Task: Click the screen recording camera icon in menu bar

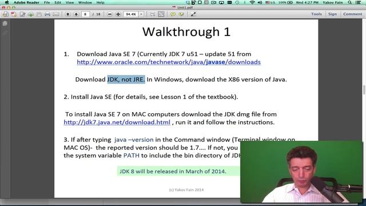Action: (x=213, y=2)
